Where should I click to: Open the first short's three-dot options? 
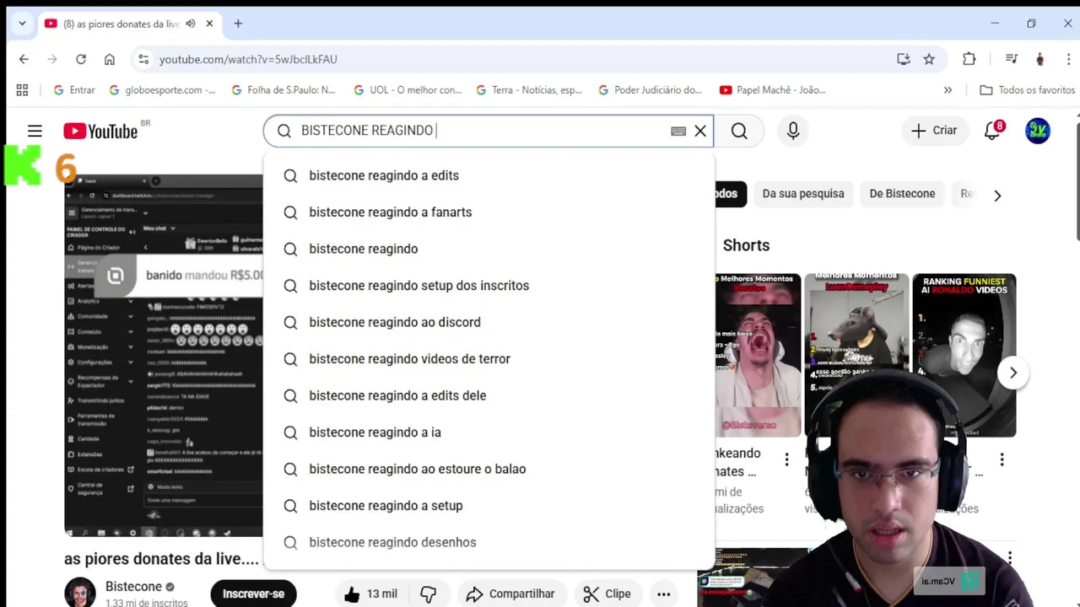(786, 459)
